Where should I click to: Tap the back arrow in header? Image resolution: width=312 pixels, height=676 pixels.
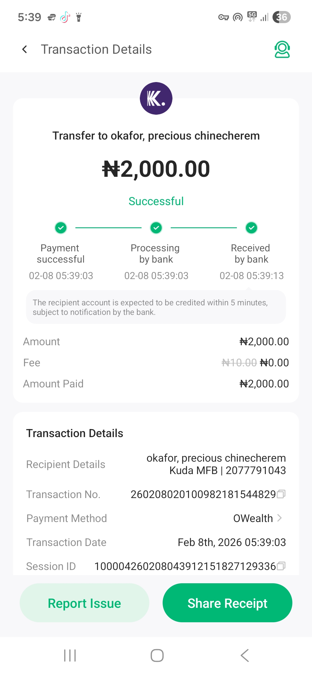[x=25, y=49]
